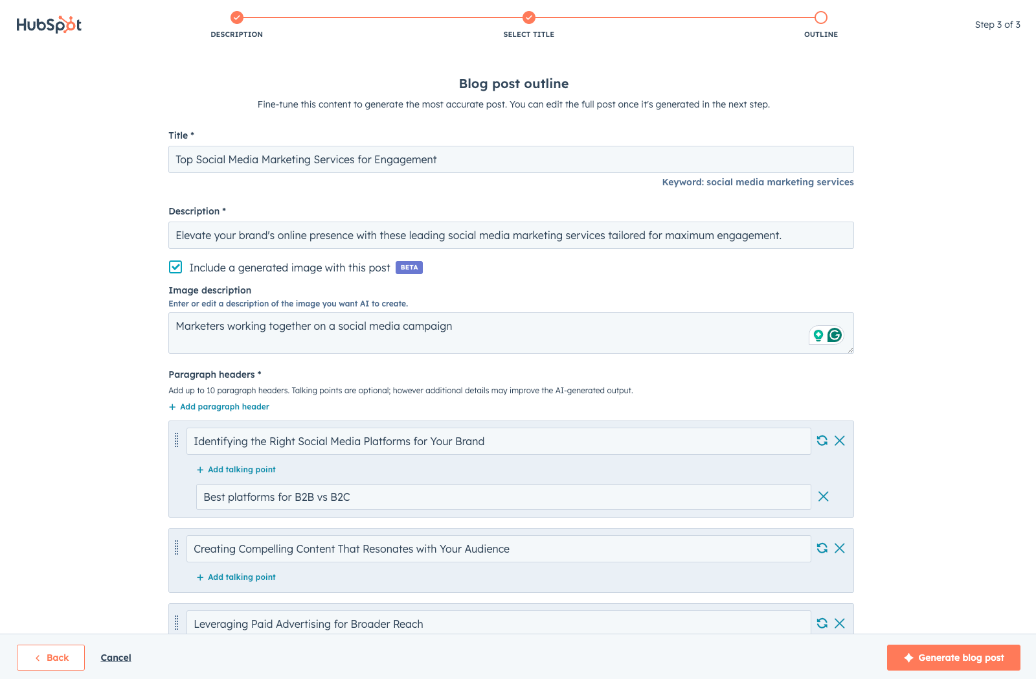
Task: Regenerate the Creating Compelling Content header
Action: 822,548
